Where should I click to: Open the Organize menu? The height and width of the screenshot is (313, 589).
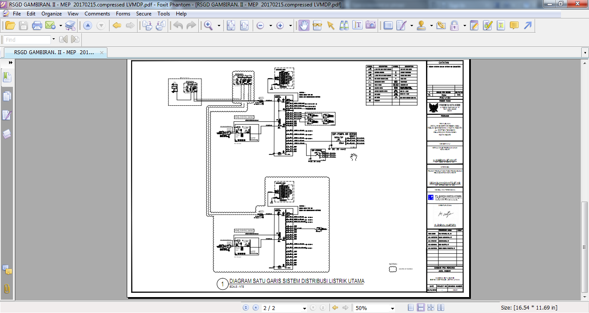(x=51, y=14)
